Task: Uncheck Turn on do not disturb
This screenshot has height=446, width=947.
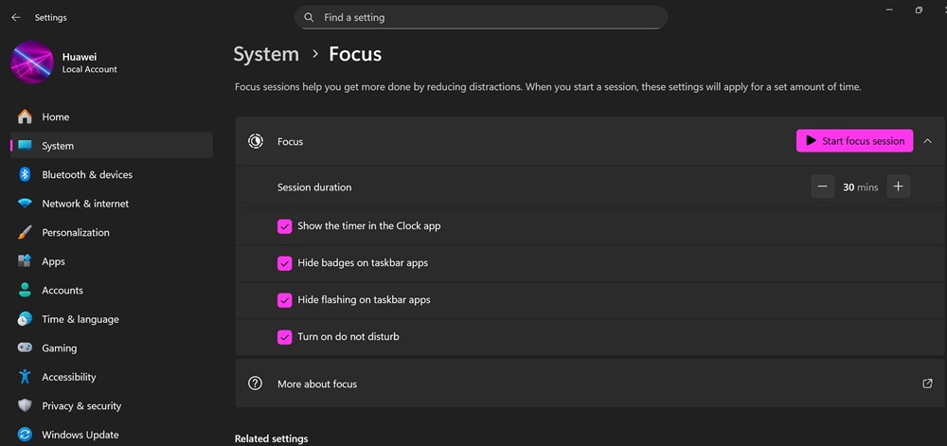Action: (x=284, y=337)
